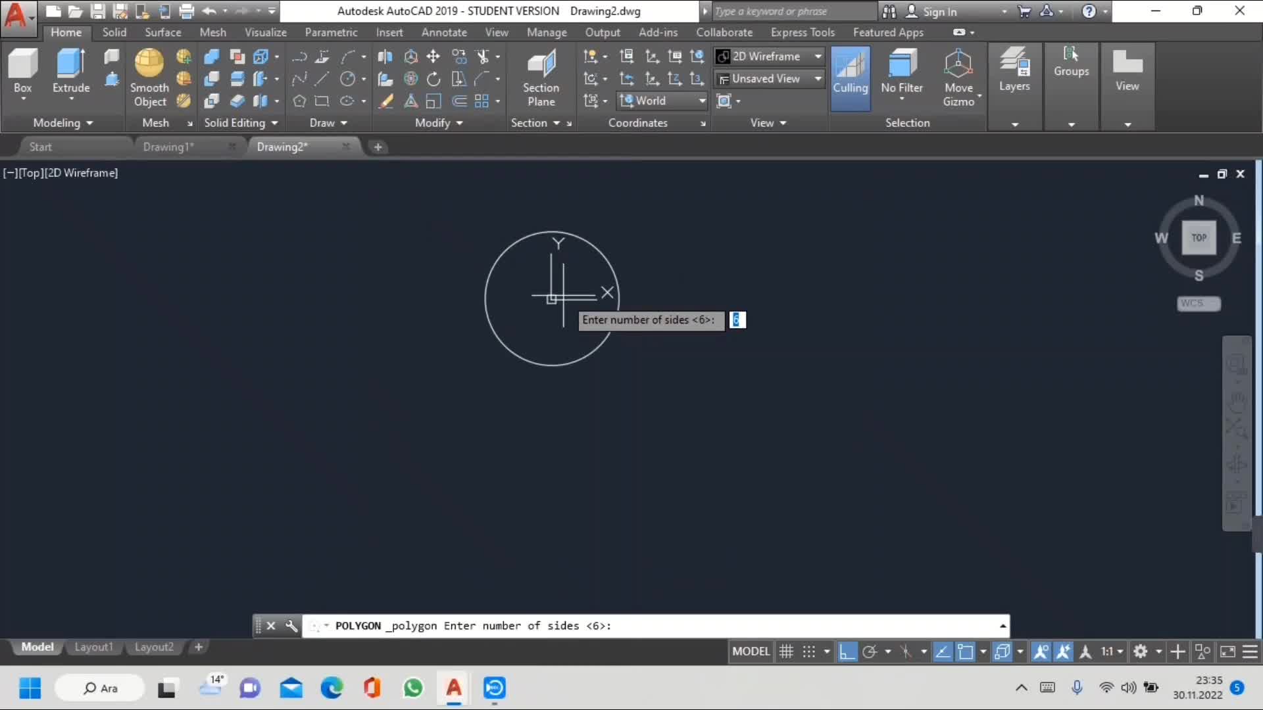Toggle object snap tracking

[x=943, y=651]
